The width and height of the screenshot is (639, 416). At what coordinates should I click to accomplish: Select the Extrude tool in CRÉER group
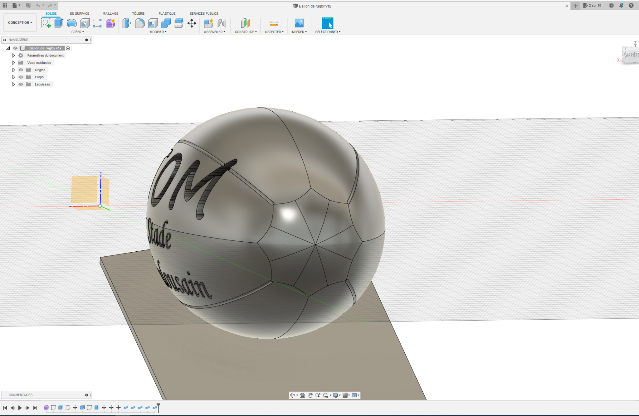[x=59, y=23]
